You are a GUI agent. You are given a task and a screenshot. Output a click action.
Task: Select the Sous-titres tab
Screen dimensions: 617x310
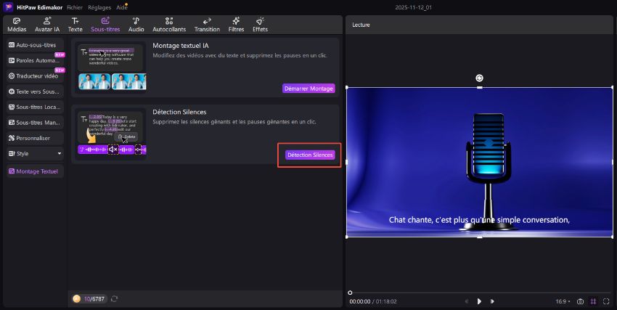tap(105, 25)
